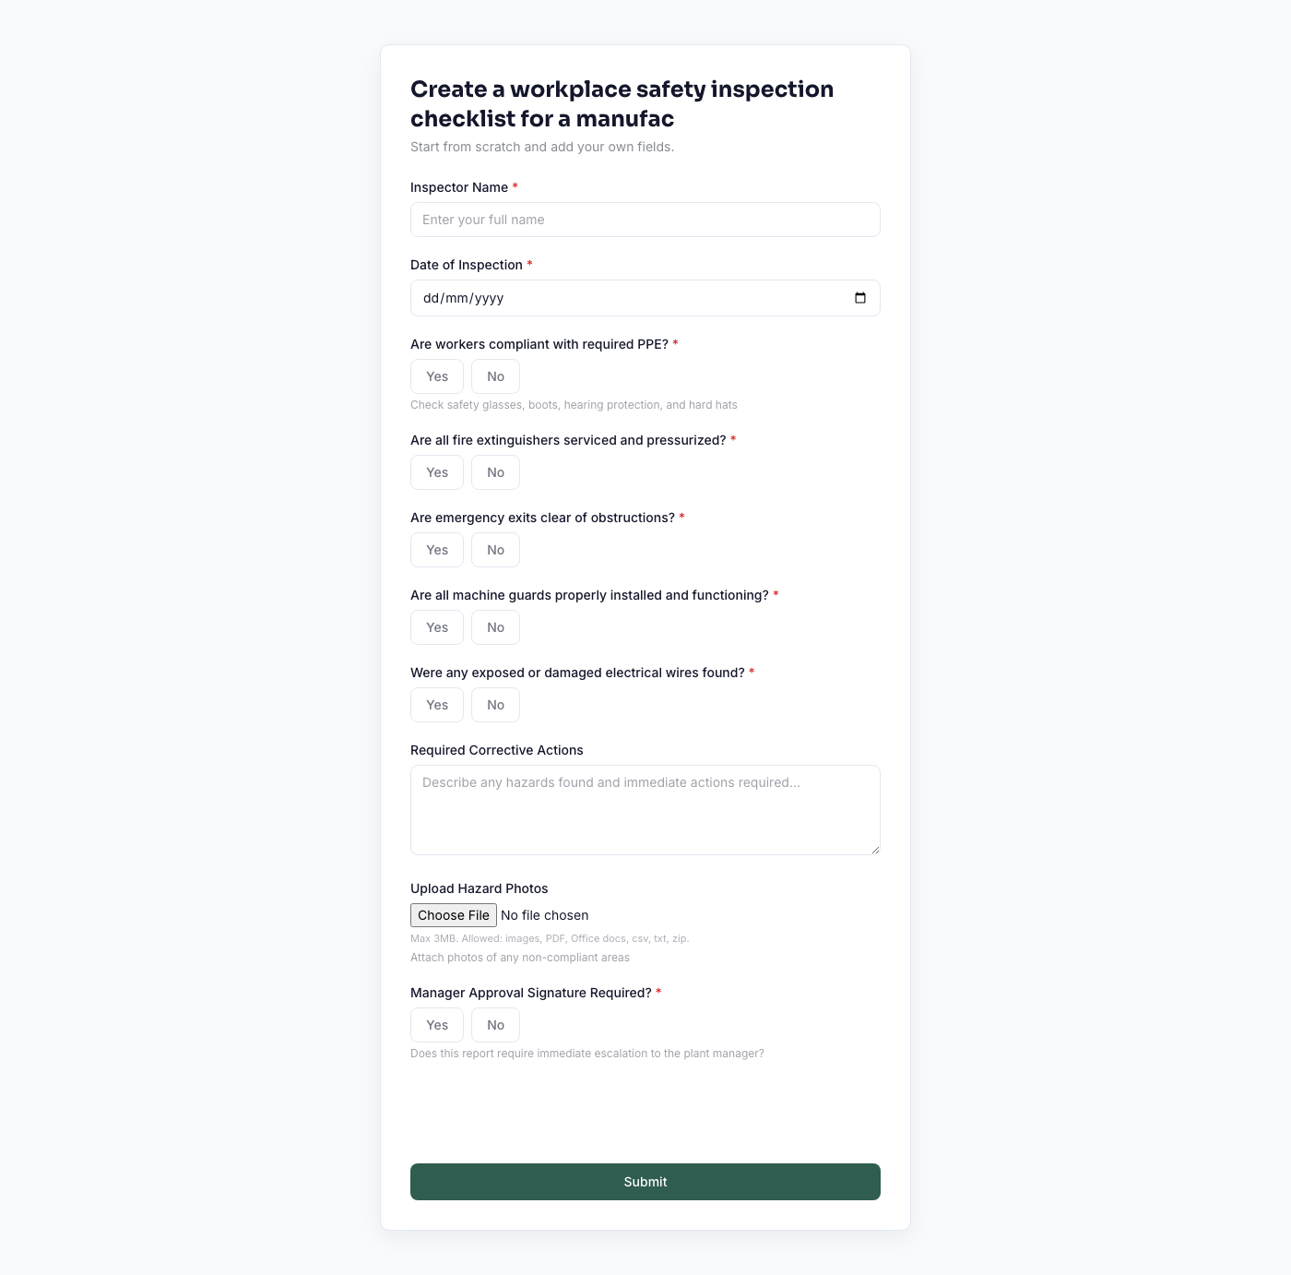Image resolution: width=1291 pixels, height=1275 pixels.
Task: Select Yes for exposed electrical wires found
Action: coord(437,705)
